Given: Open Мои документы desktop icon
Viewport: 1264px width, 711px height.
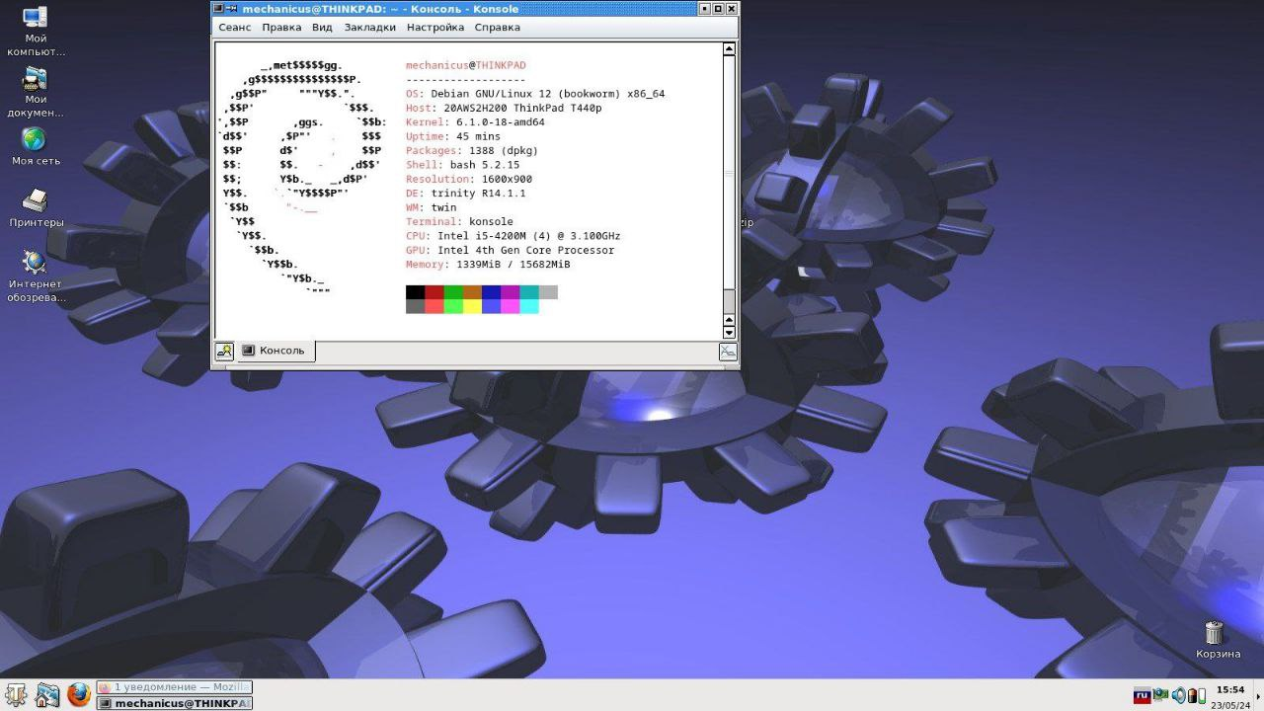Looking at the screenshot, I should (x=36, y=92).
